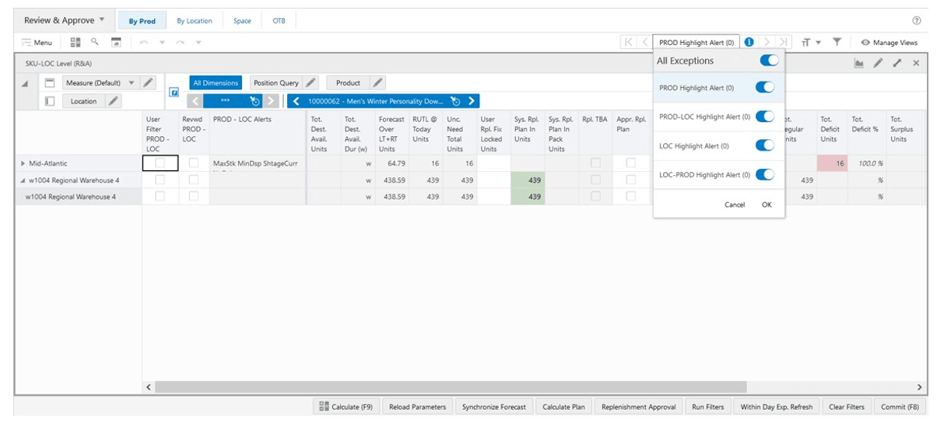Click the chart icon in SKU-LOC panel header
This screenshot has width=937, height=423.
tap(859, 63)
